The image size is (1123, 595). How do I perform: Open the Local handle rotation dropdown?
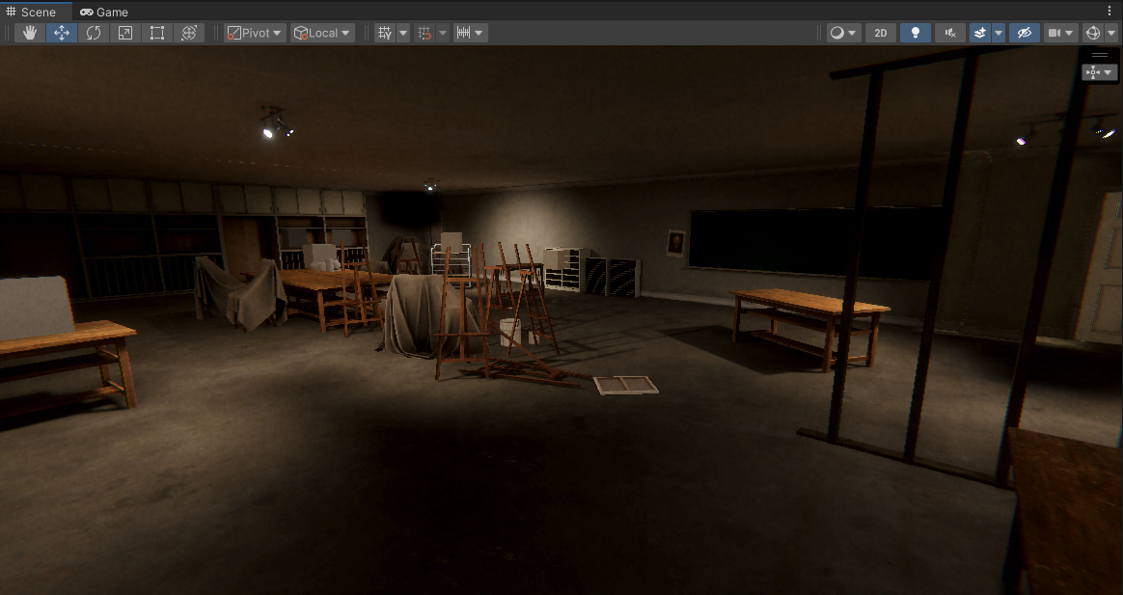[322, 33]
